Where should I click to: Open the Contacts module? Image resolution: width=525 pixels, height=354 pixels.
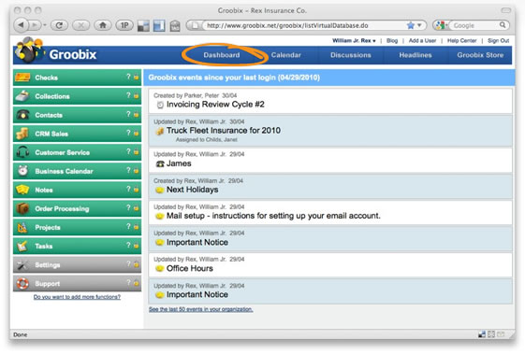click(x=77, y=115)
